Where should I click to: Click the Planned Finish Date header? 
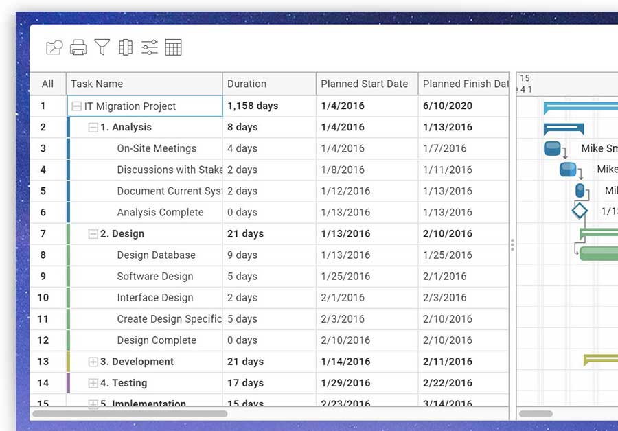[x=463, y=84]
